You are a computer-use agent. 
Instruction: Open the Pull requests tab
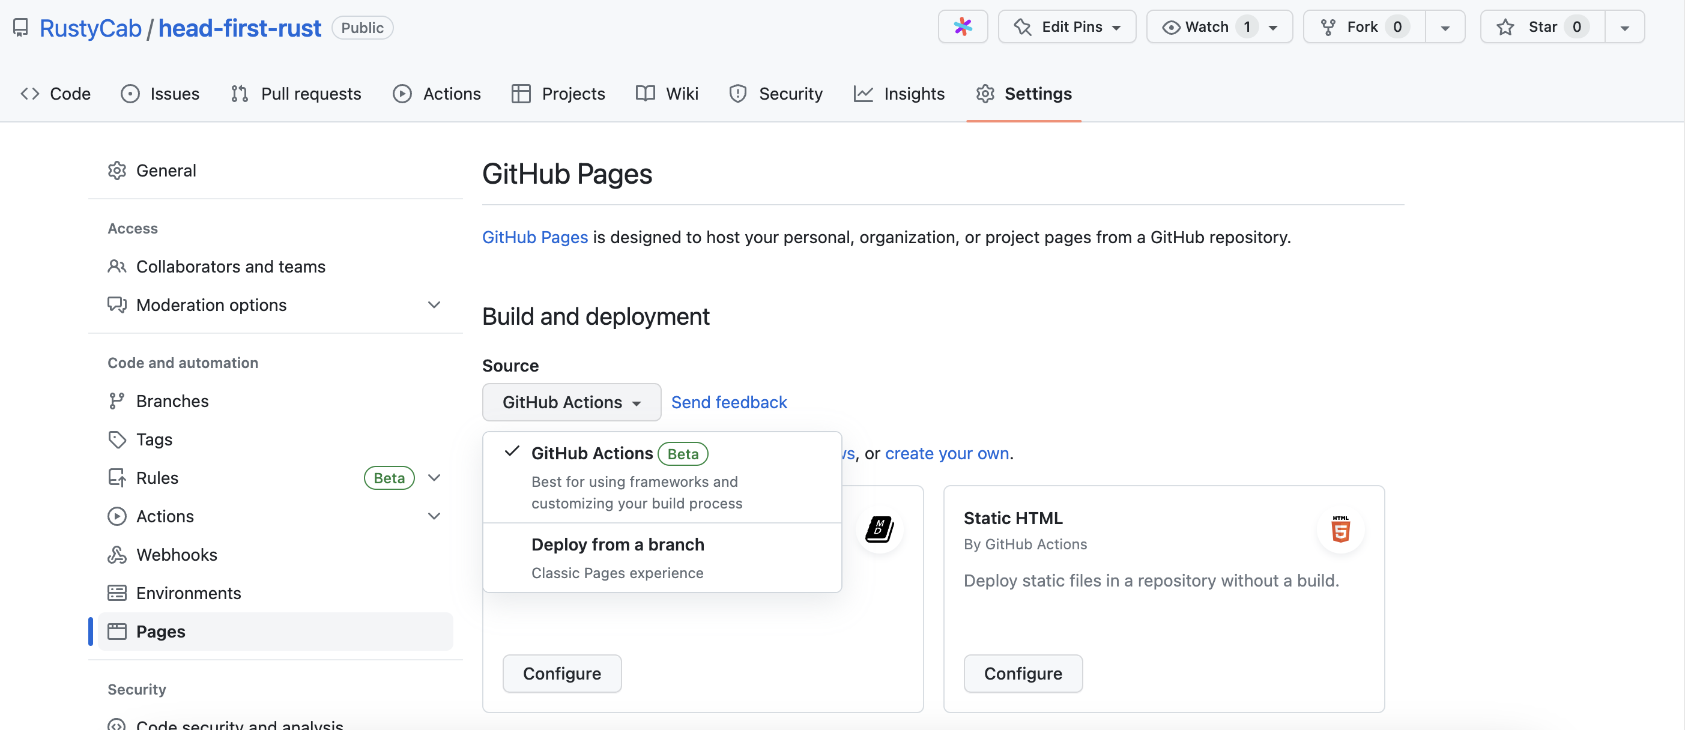(x=295, y=94)
